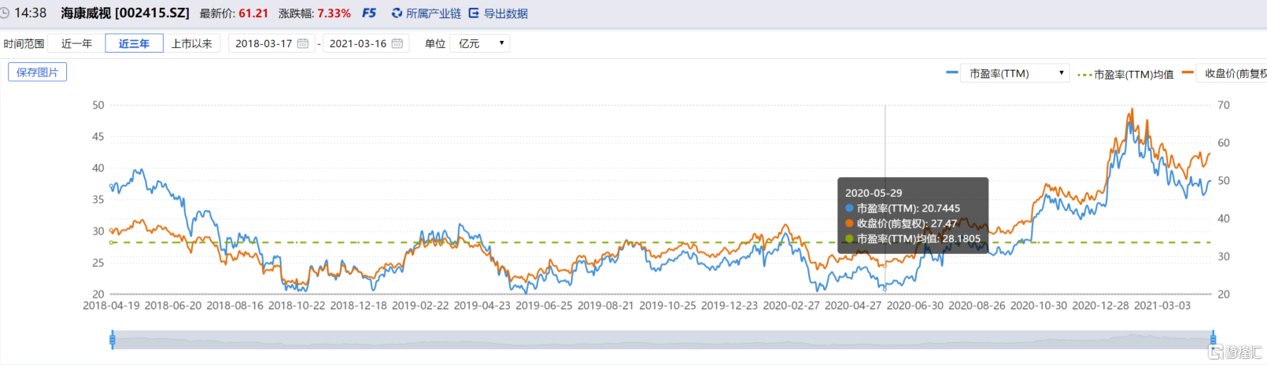
Task: Click the chart range scrollbar area
Action: pos(663,340)
